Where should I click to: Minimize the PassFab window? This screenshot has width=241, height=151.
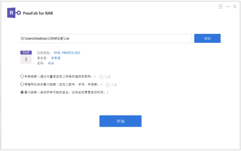(x=228, y=6)
